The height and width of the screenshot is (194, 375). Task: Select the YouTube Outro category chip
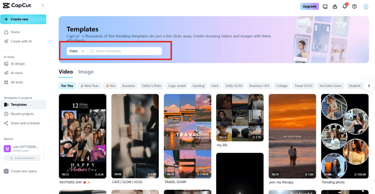[330, 86]
